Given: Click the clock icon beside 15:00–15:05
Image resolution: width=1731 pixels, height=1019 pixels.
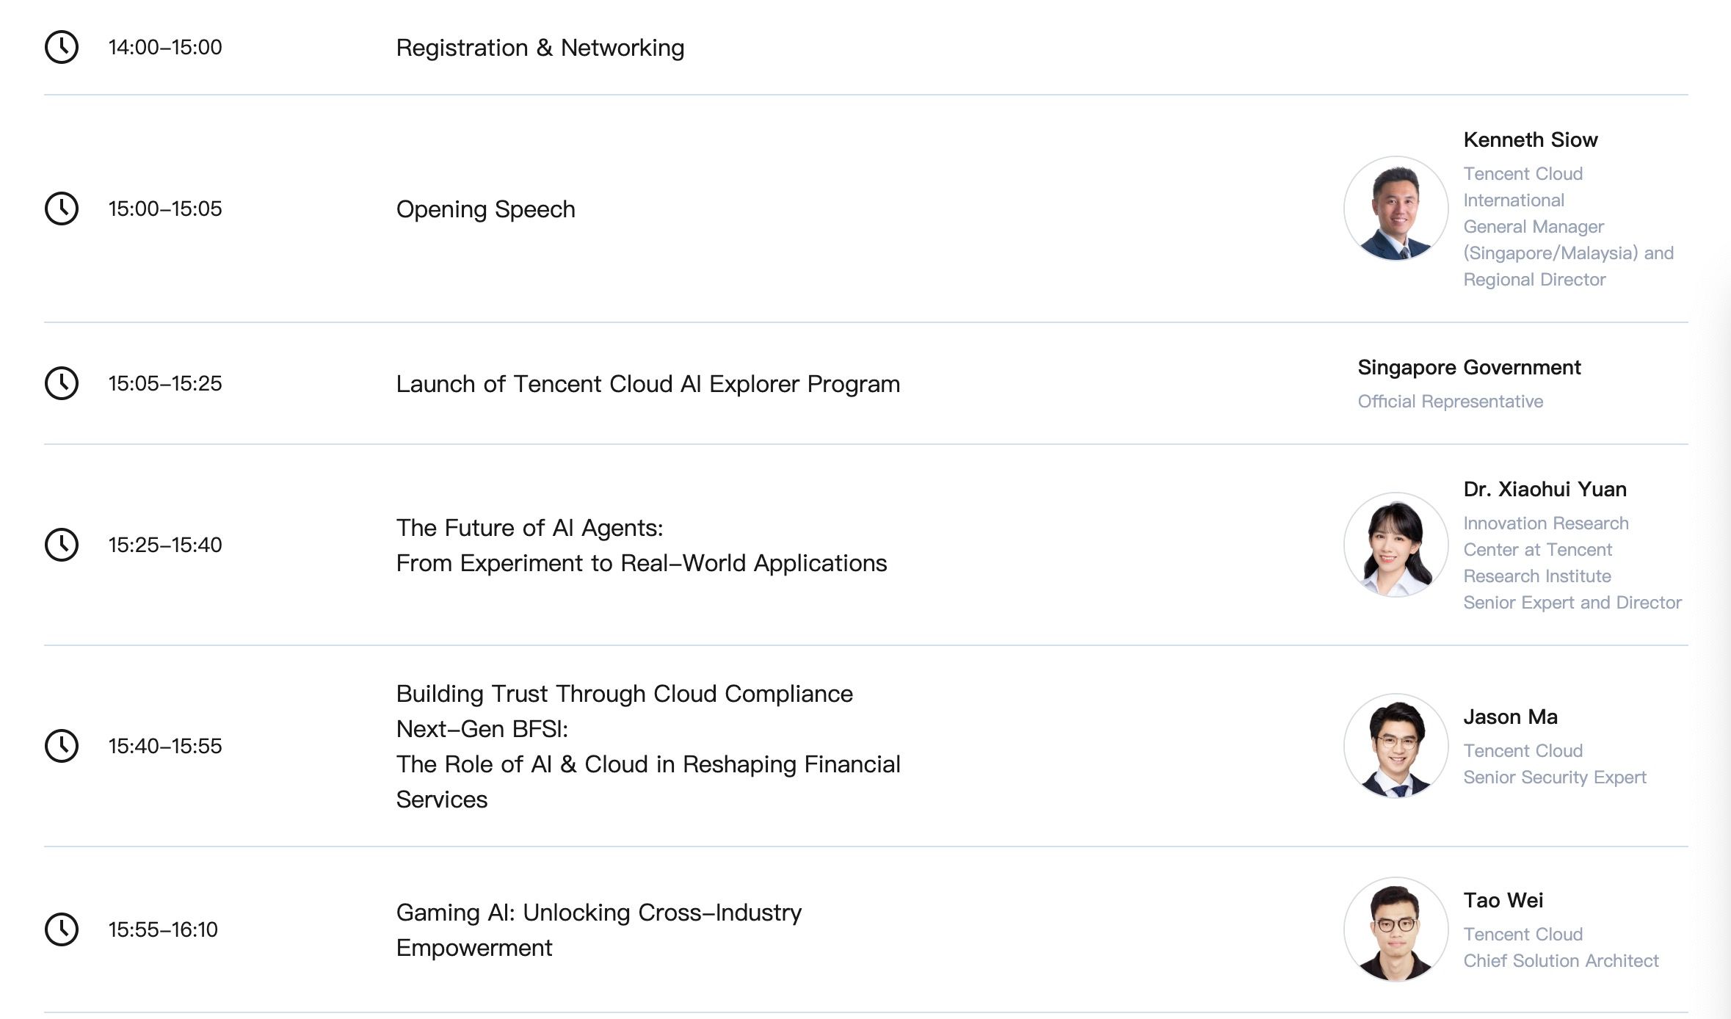Looking at the screenshot, I should (62, 208).
